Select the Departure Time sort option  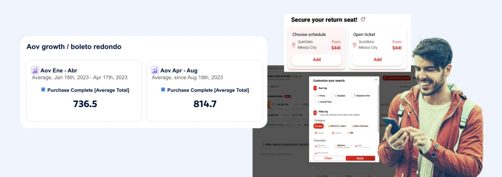360,96
